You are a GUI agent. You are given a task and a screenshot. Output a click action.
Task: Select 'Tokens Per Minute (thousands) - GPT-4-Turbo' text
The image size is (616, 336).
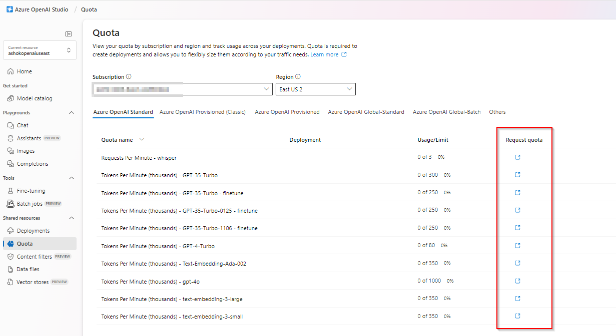tap(158, 246)
